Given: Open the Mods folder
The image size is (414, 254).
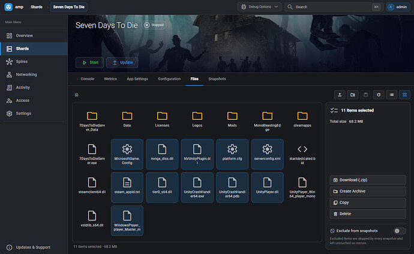Looking at the screenshot, I should click(232, 121).
